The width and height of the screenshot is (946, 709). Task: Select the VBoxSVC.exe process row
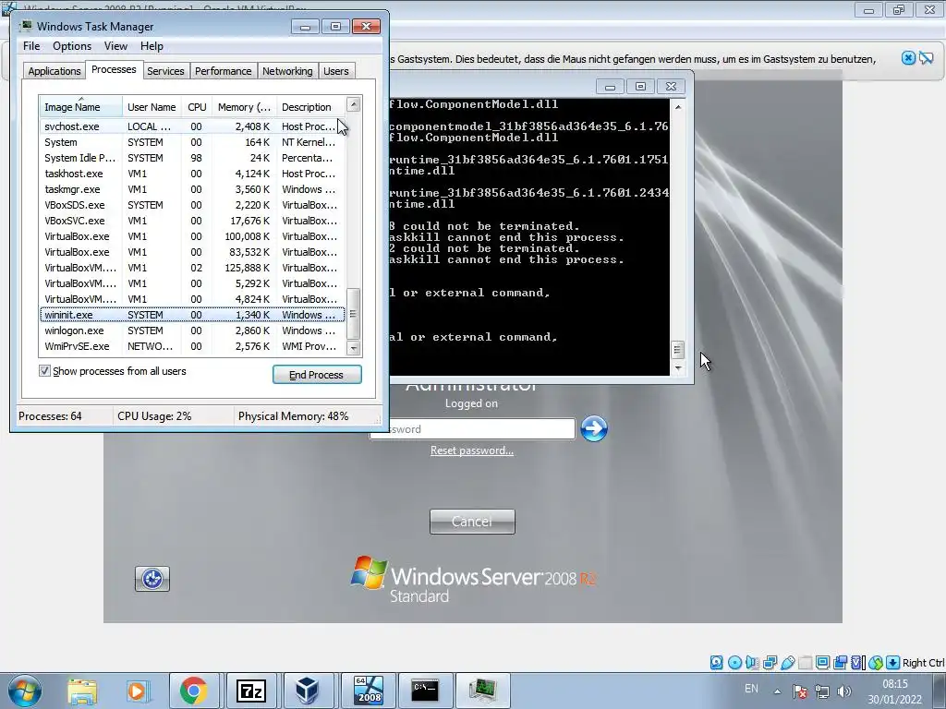point(192,221)
